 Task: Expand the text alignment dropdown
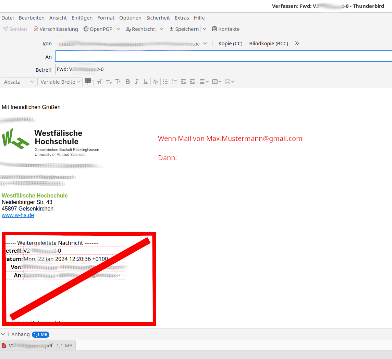204,82
